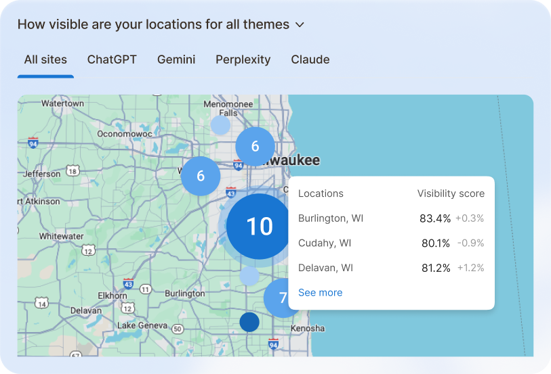This screenshot has width=551, height=374.
Task: Click the Elkhorn map label
Action: coord(113,296)
